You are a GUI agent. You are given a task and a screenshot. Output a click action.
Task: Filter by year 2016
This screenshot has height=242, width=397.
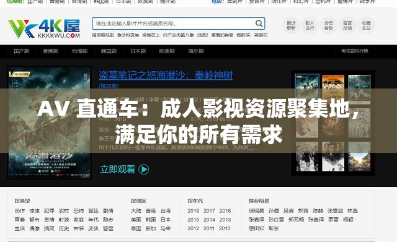(225, 211)
